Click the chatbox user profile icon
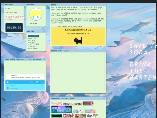 point(8,82)
